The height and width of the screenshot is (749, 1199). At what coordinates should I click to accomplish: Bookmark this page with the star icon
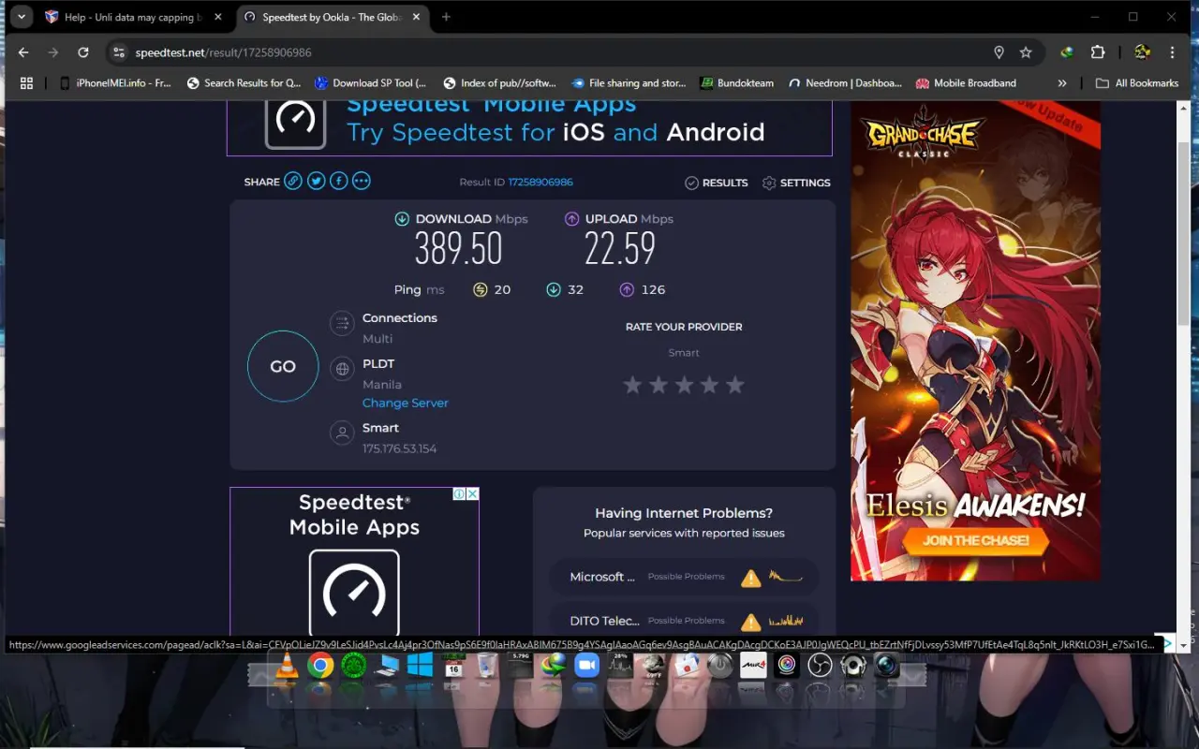coord(1026,52)
